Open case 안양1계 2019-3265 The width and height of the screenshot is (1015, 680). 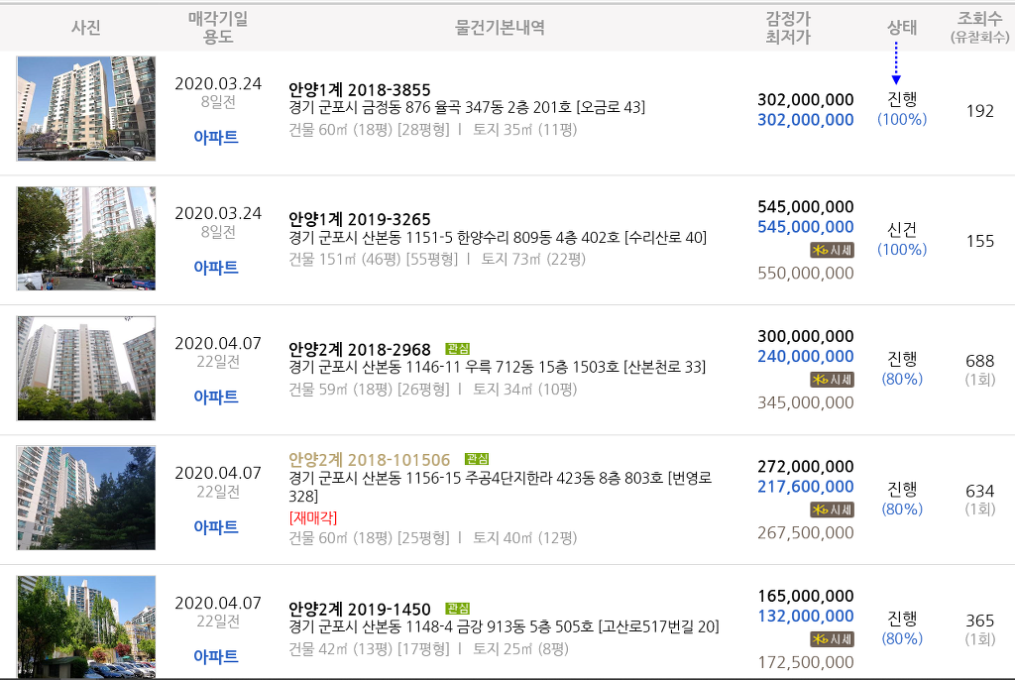pyautogui.click(x=360, y=219)
